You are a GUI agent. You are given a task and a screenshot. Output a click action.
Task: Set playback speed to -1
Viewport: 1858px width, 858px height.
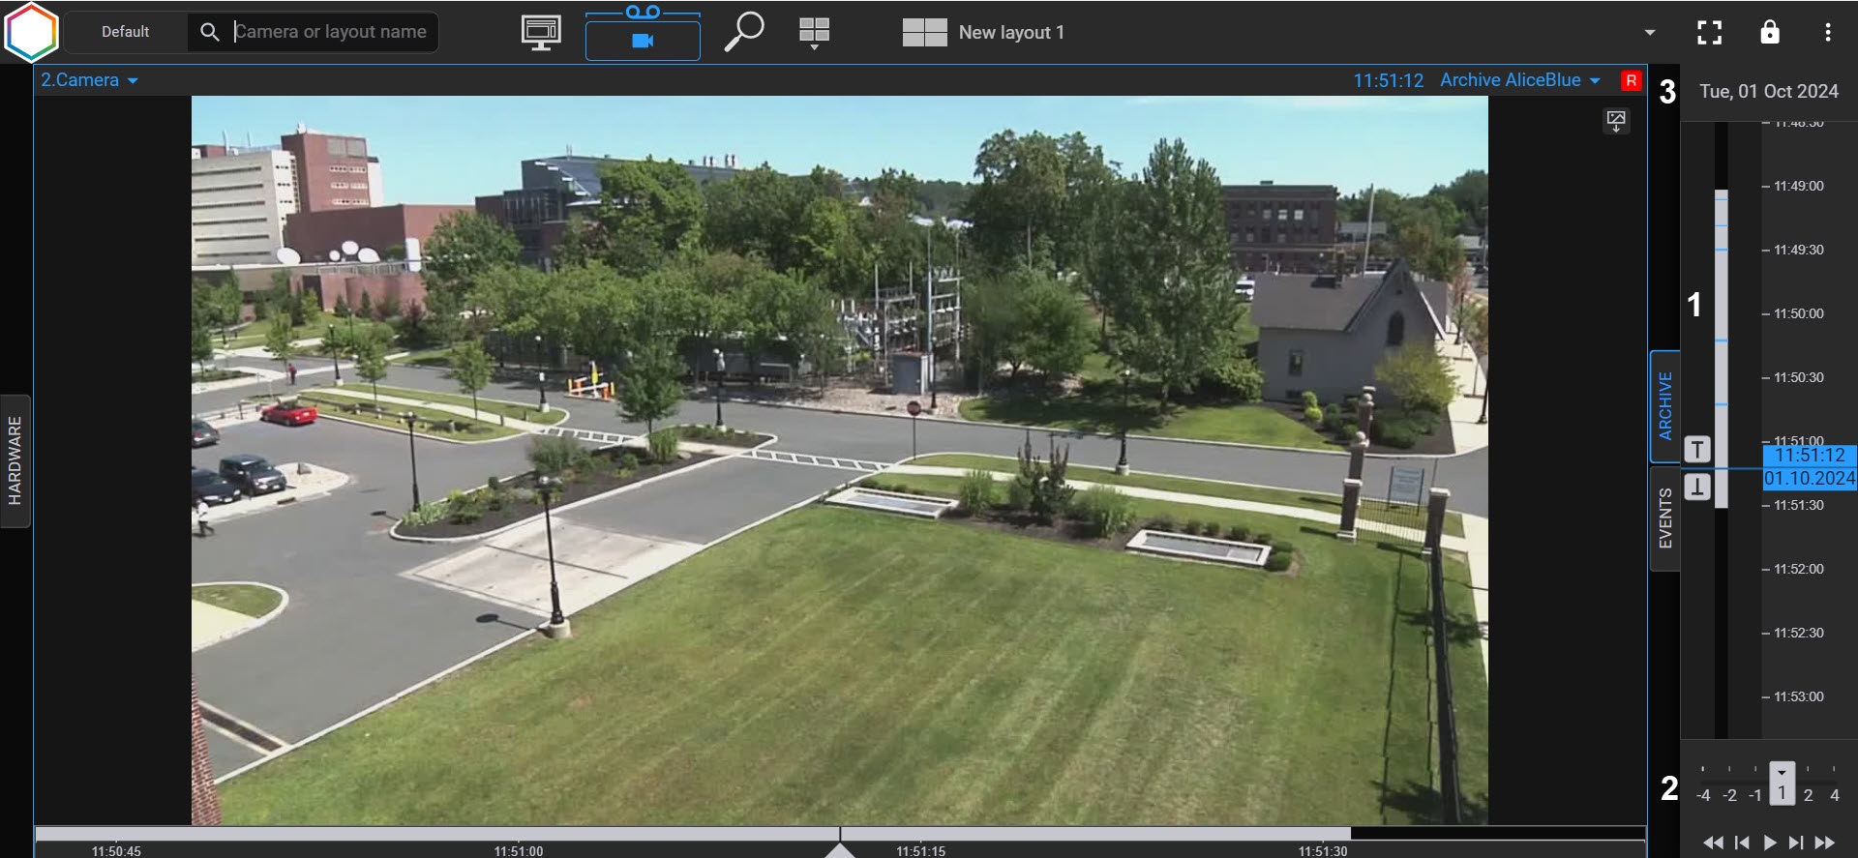[x=1755, y=795]
